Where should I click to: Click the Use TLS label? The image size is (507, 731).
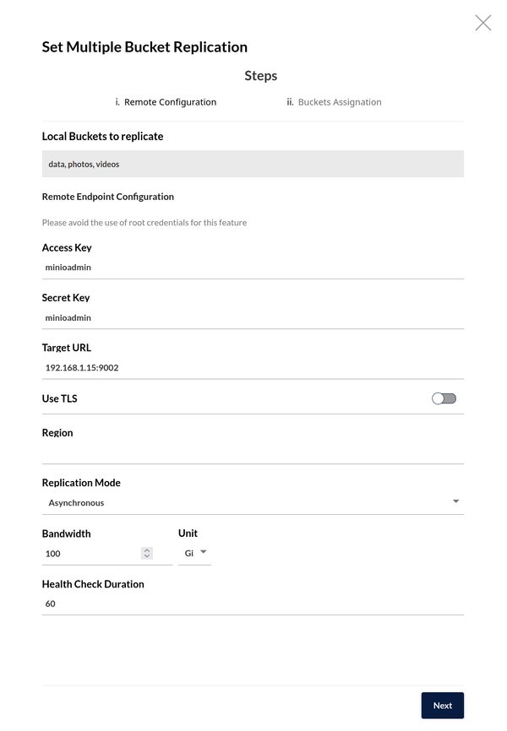tap(60, 398)
